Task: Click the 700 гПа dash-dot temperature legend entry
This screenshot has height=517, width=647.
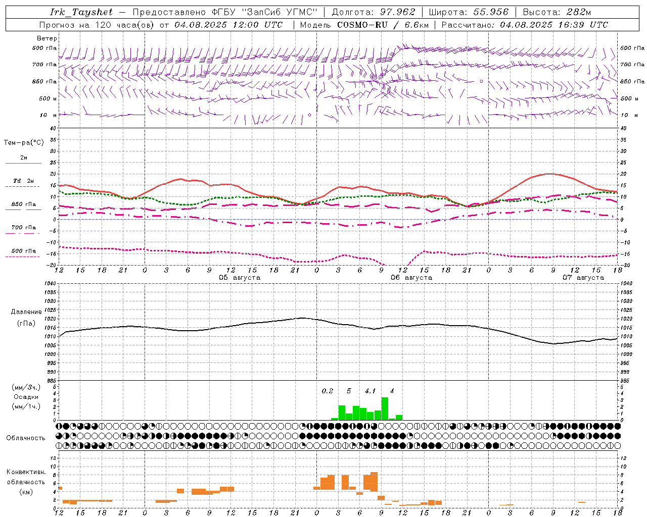Action: [23, 228]
